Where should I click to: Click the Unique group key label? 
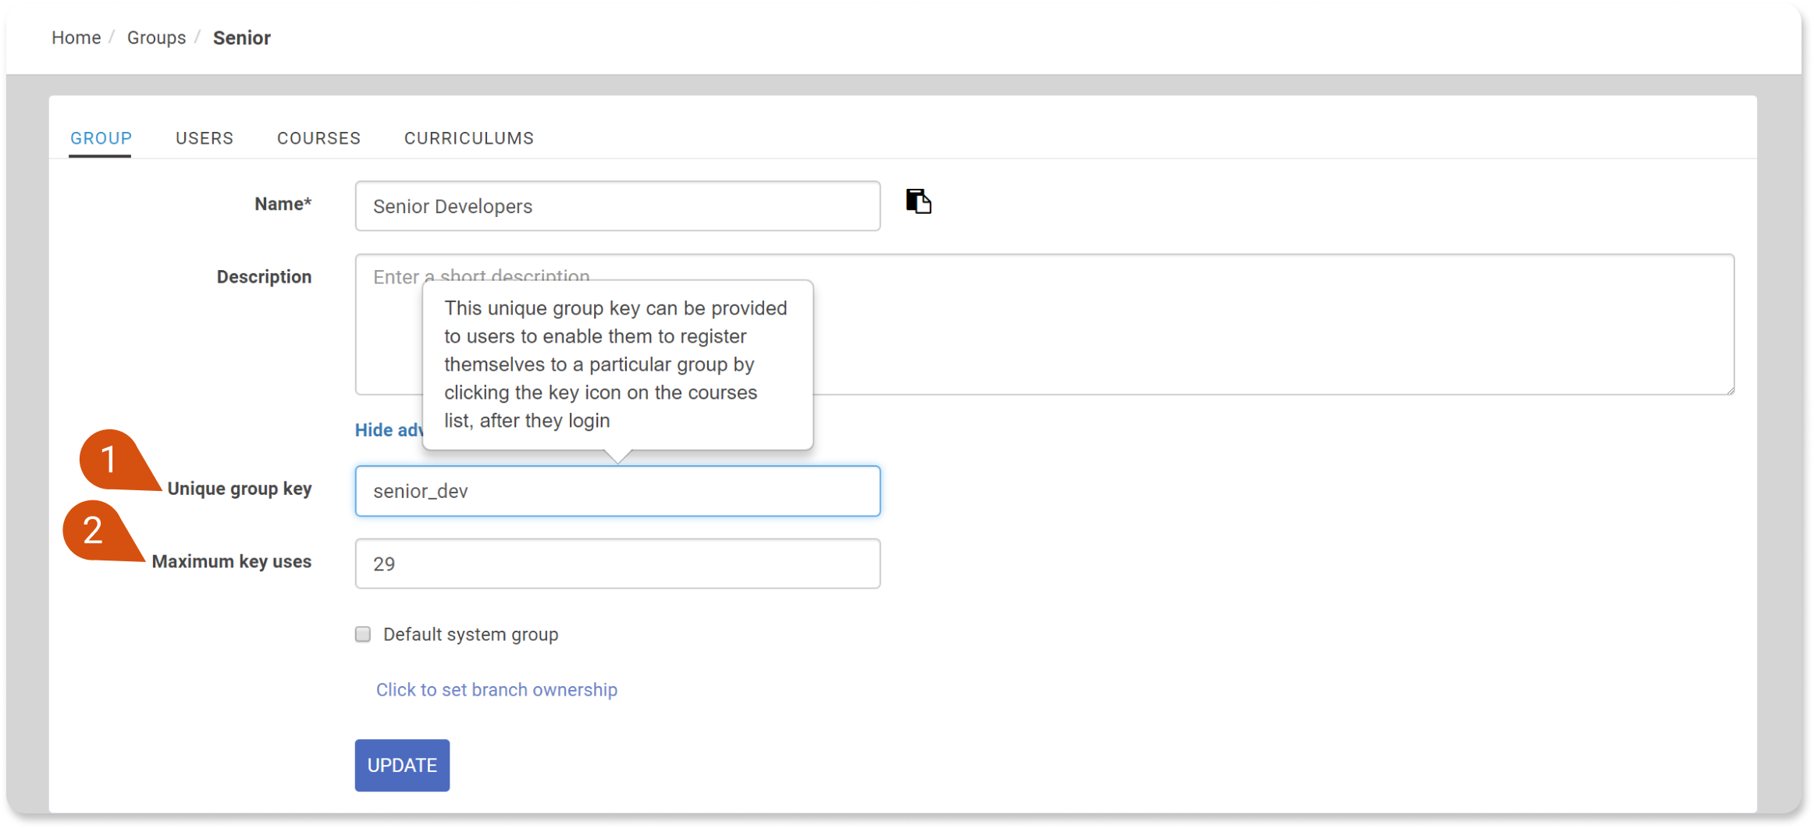click(x=240, y=489)
